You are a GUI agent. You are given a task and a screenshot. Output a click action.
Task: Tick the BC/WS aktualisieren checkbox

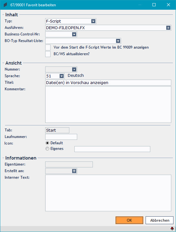tap(48, 54)
